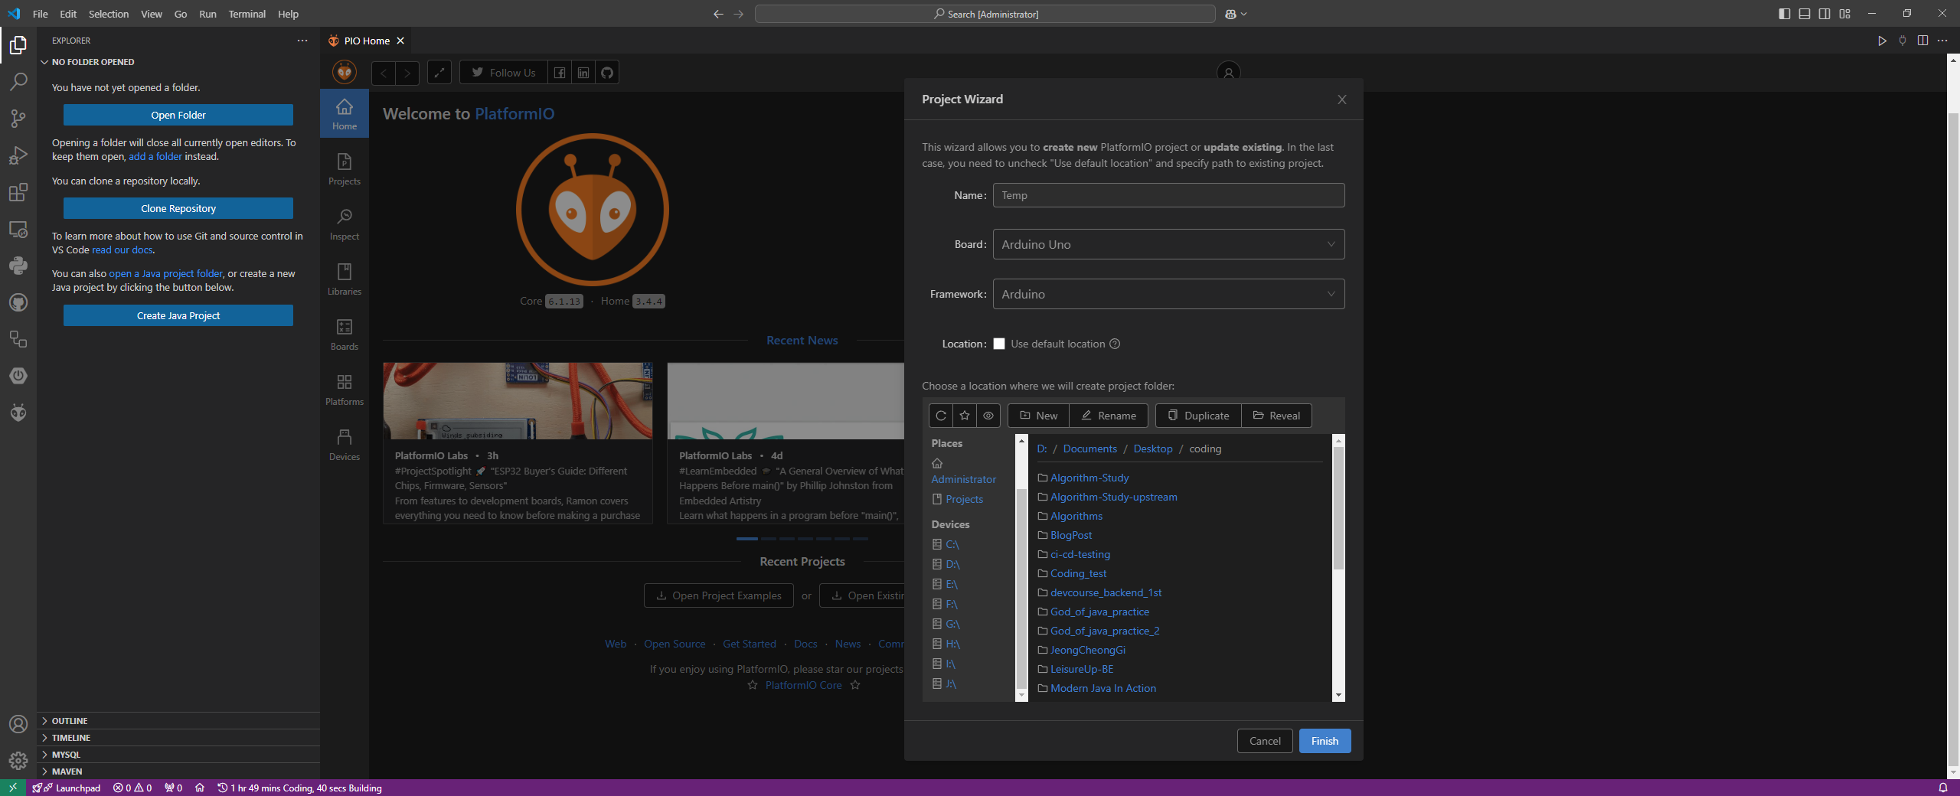Viewport: 1960px width, 796px height.
Task: Expand the OUTLINE section
Action: 178,721
